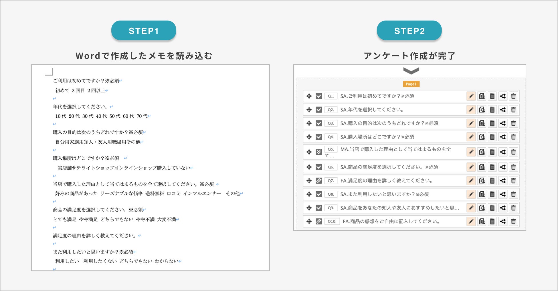
Task: Click the notepad icon in the Q4 row
Action: pos(492,137)
